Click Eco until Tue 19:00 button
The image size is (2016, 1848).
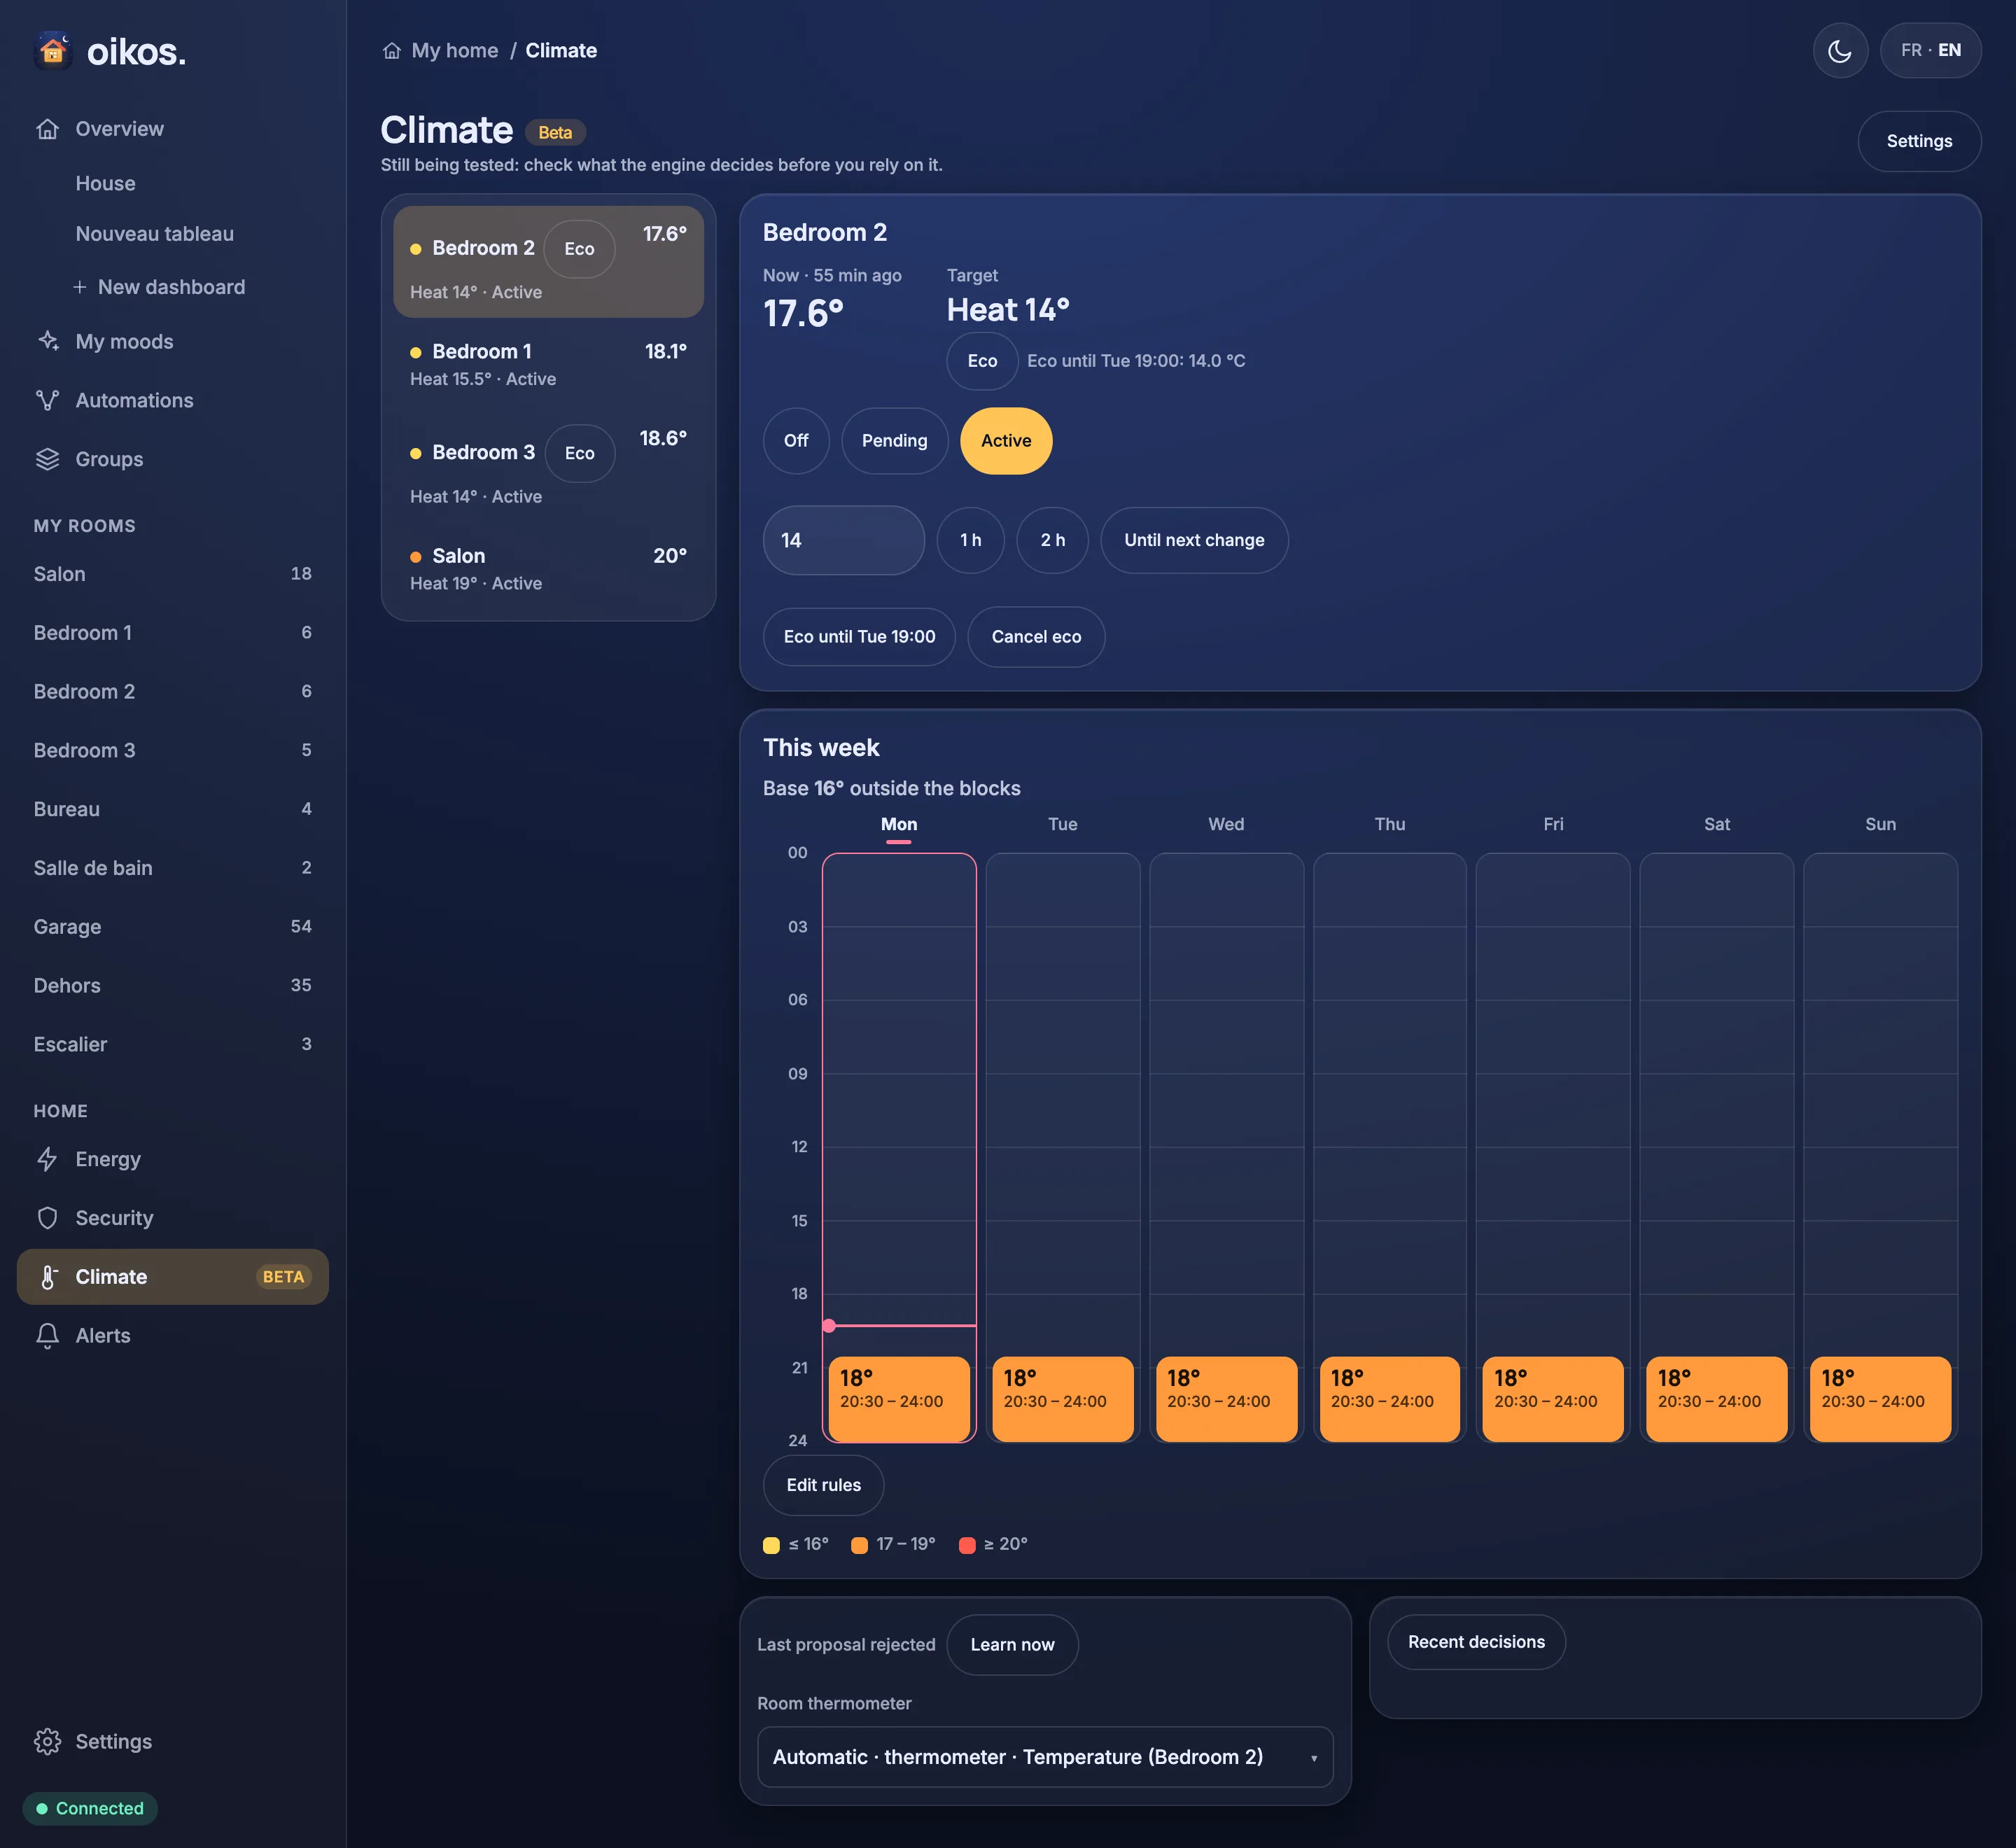tap(859, 637)
